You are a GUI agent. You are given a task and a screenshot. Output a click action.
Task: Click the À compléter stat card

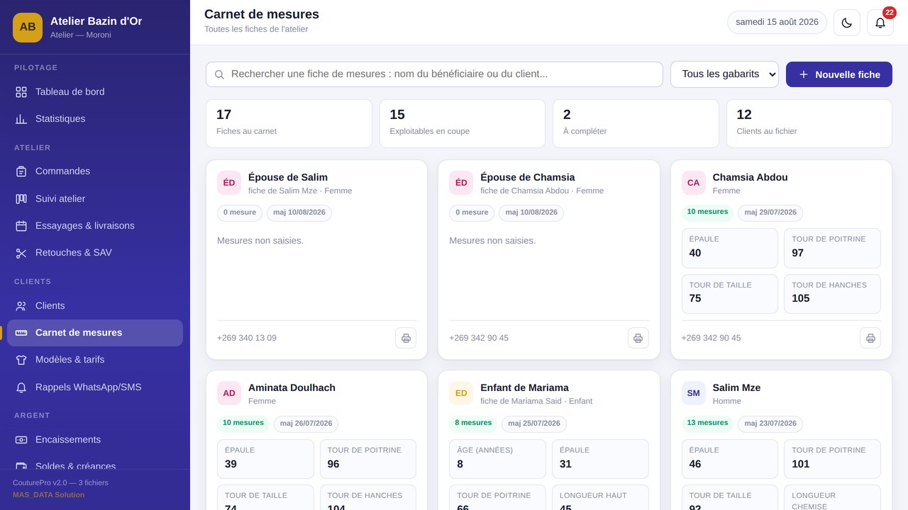pos(636,123)
